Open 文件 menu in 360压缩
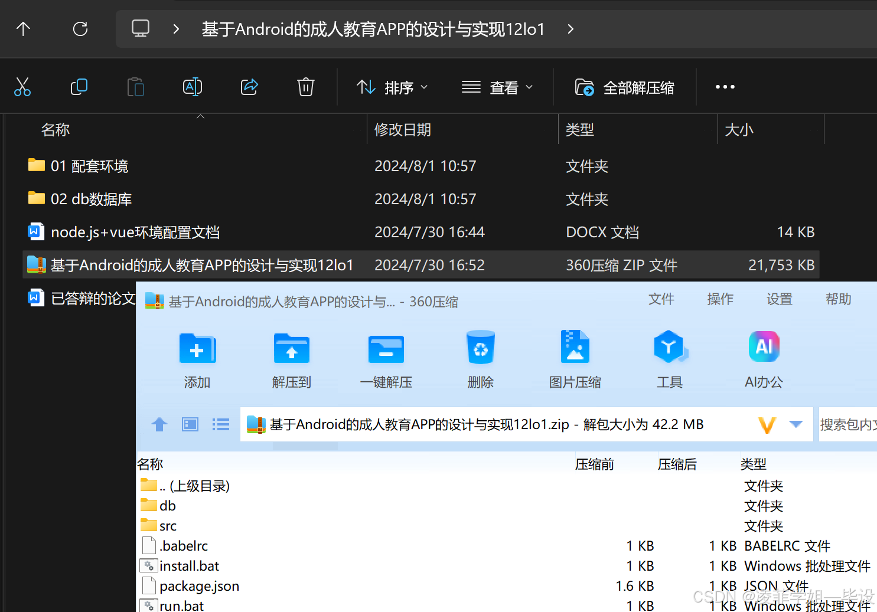This screenshot has width=877, height=612. pyautogui.click(x=661, y=299)
